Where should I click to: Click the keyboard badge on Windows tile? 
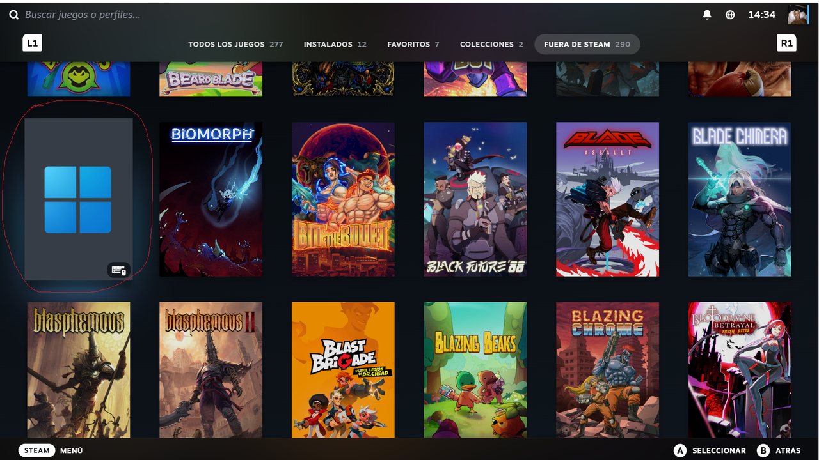click(x=118, y=270)
